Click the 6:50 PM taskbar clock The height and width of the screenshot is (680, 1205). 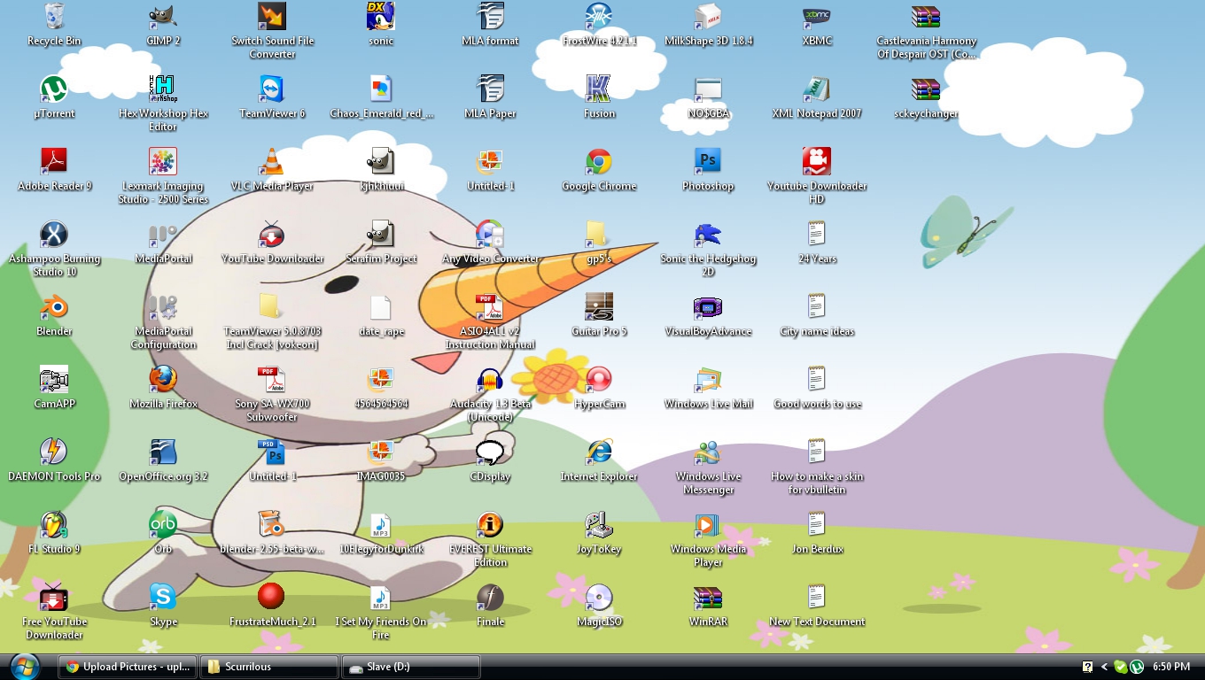point(1171,667)
